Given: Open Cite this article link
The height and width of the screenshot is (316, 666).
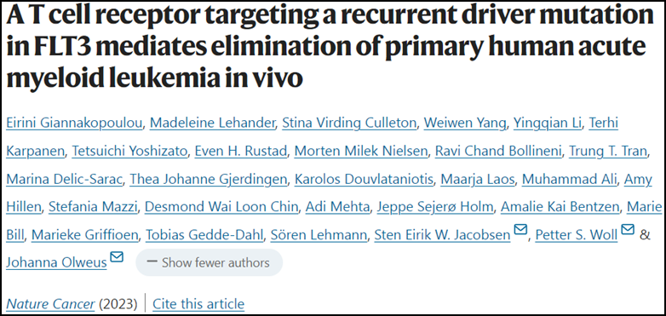Looking at the screenshot, I should point(198,304).
